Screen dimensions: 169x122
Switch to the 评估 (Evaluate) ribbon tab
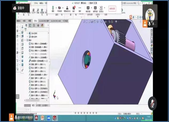pos(35,21)
